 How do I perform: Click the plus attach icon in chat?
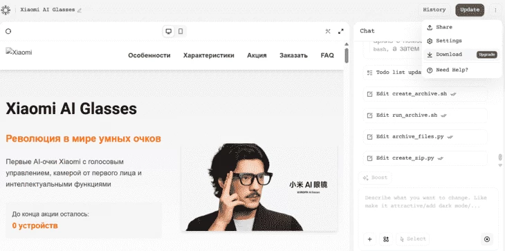pos(369,239)
